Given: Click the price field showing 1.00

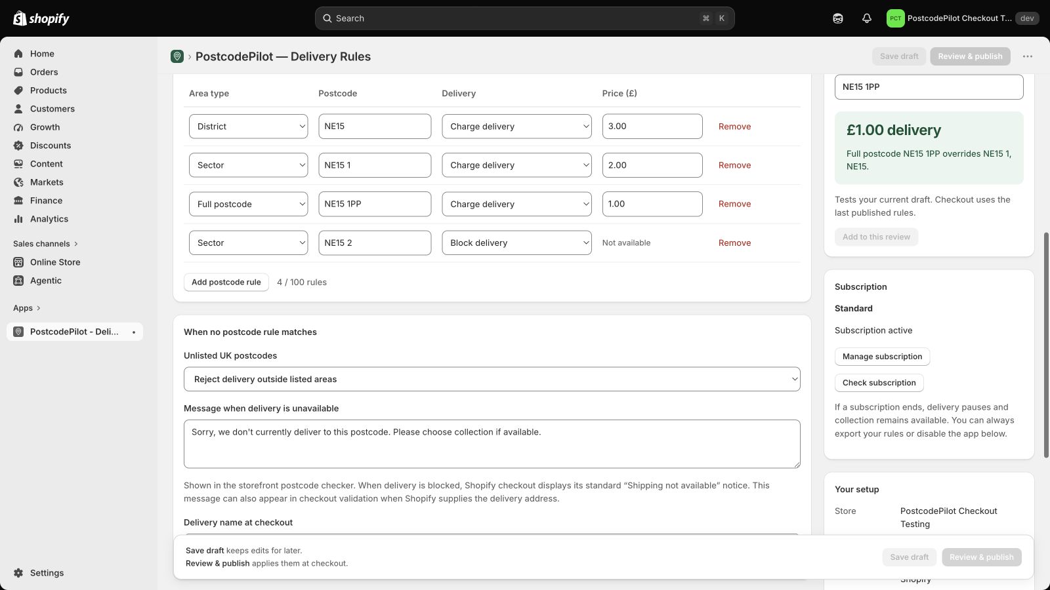Looking at the screenshot, I should [652, 204].
